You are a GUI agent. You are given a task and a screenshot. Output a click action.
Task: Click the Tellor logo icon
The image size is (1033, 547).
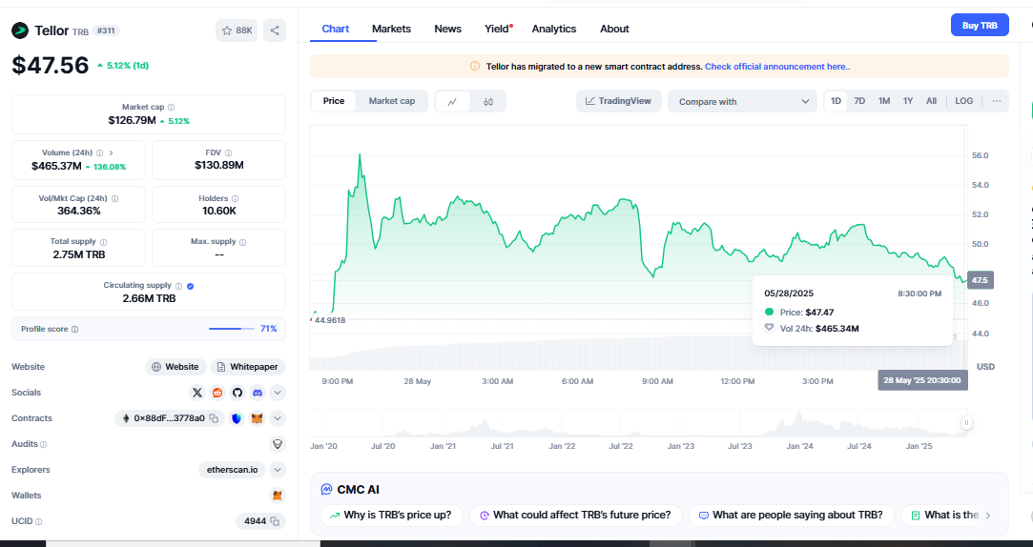pyautogui.click(x=20, y=30)
